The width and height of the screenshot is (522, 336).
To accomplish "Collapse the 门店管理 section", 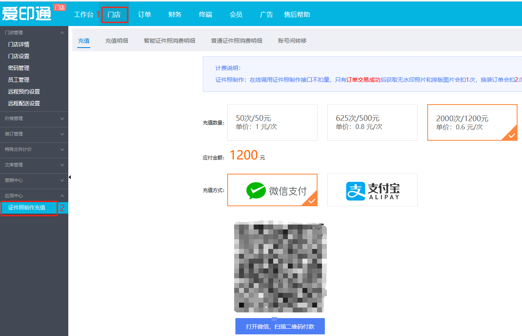I will 62,33.
